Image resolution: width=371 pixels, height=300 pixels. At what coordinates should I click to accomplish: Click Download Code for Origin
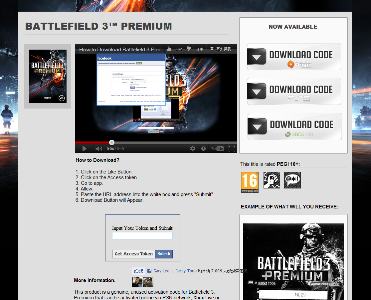coord(294,57)
